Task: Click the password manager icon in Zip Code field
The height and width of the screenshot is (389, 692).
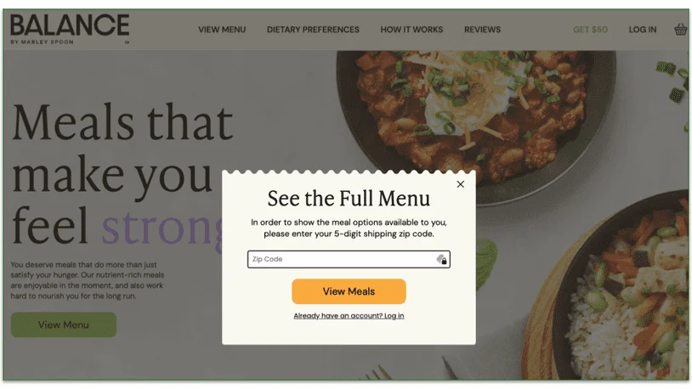Action: pos(442,259)
